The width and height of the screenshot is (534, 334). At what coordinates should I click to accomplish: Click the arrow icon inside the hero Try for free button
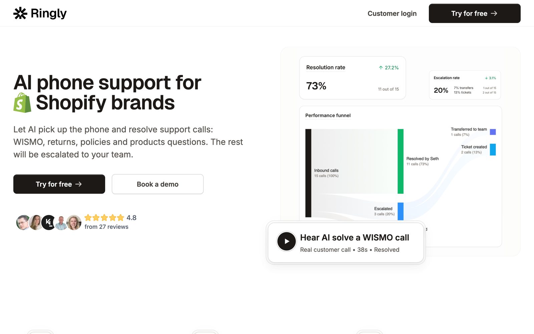[x=79, y=184]
